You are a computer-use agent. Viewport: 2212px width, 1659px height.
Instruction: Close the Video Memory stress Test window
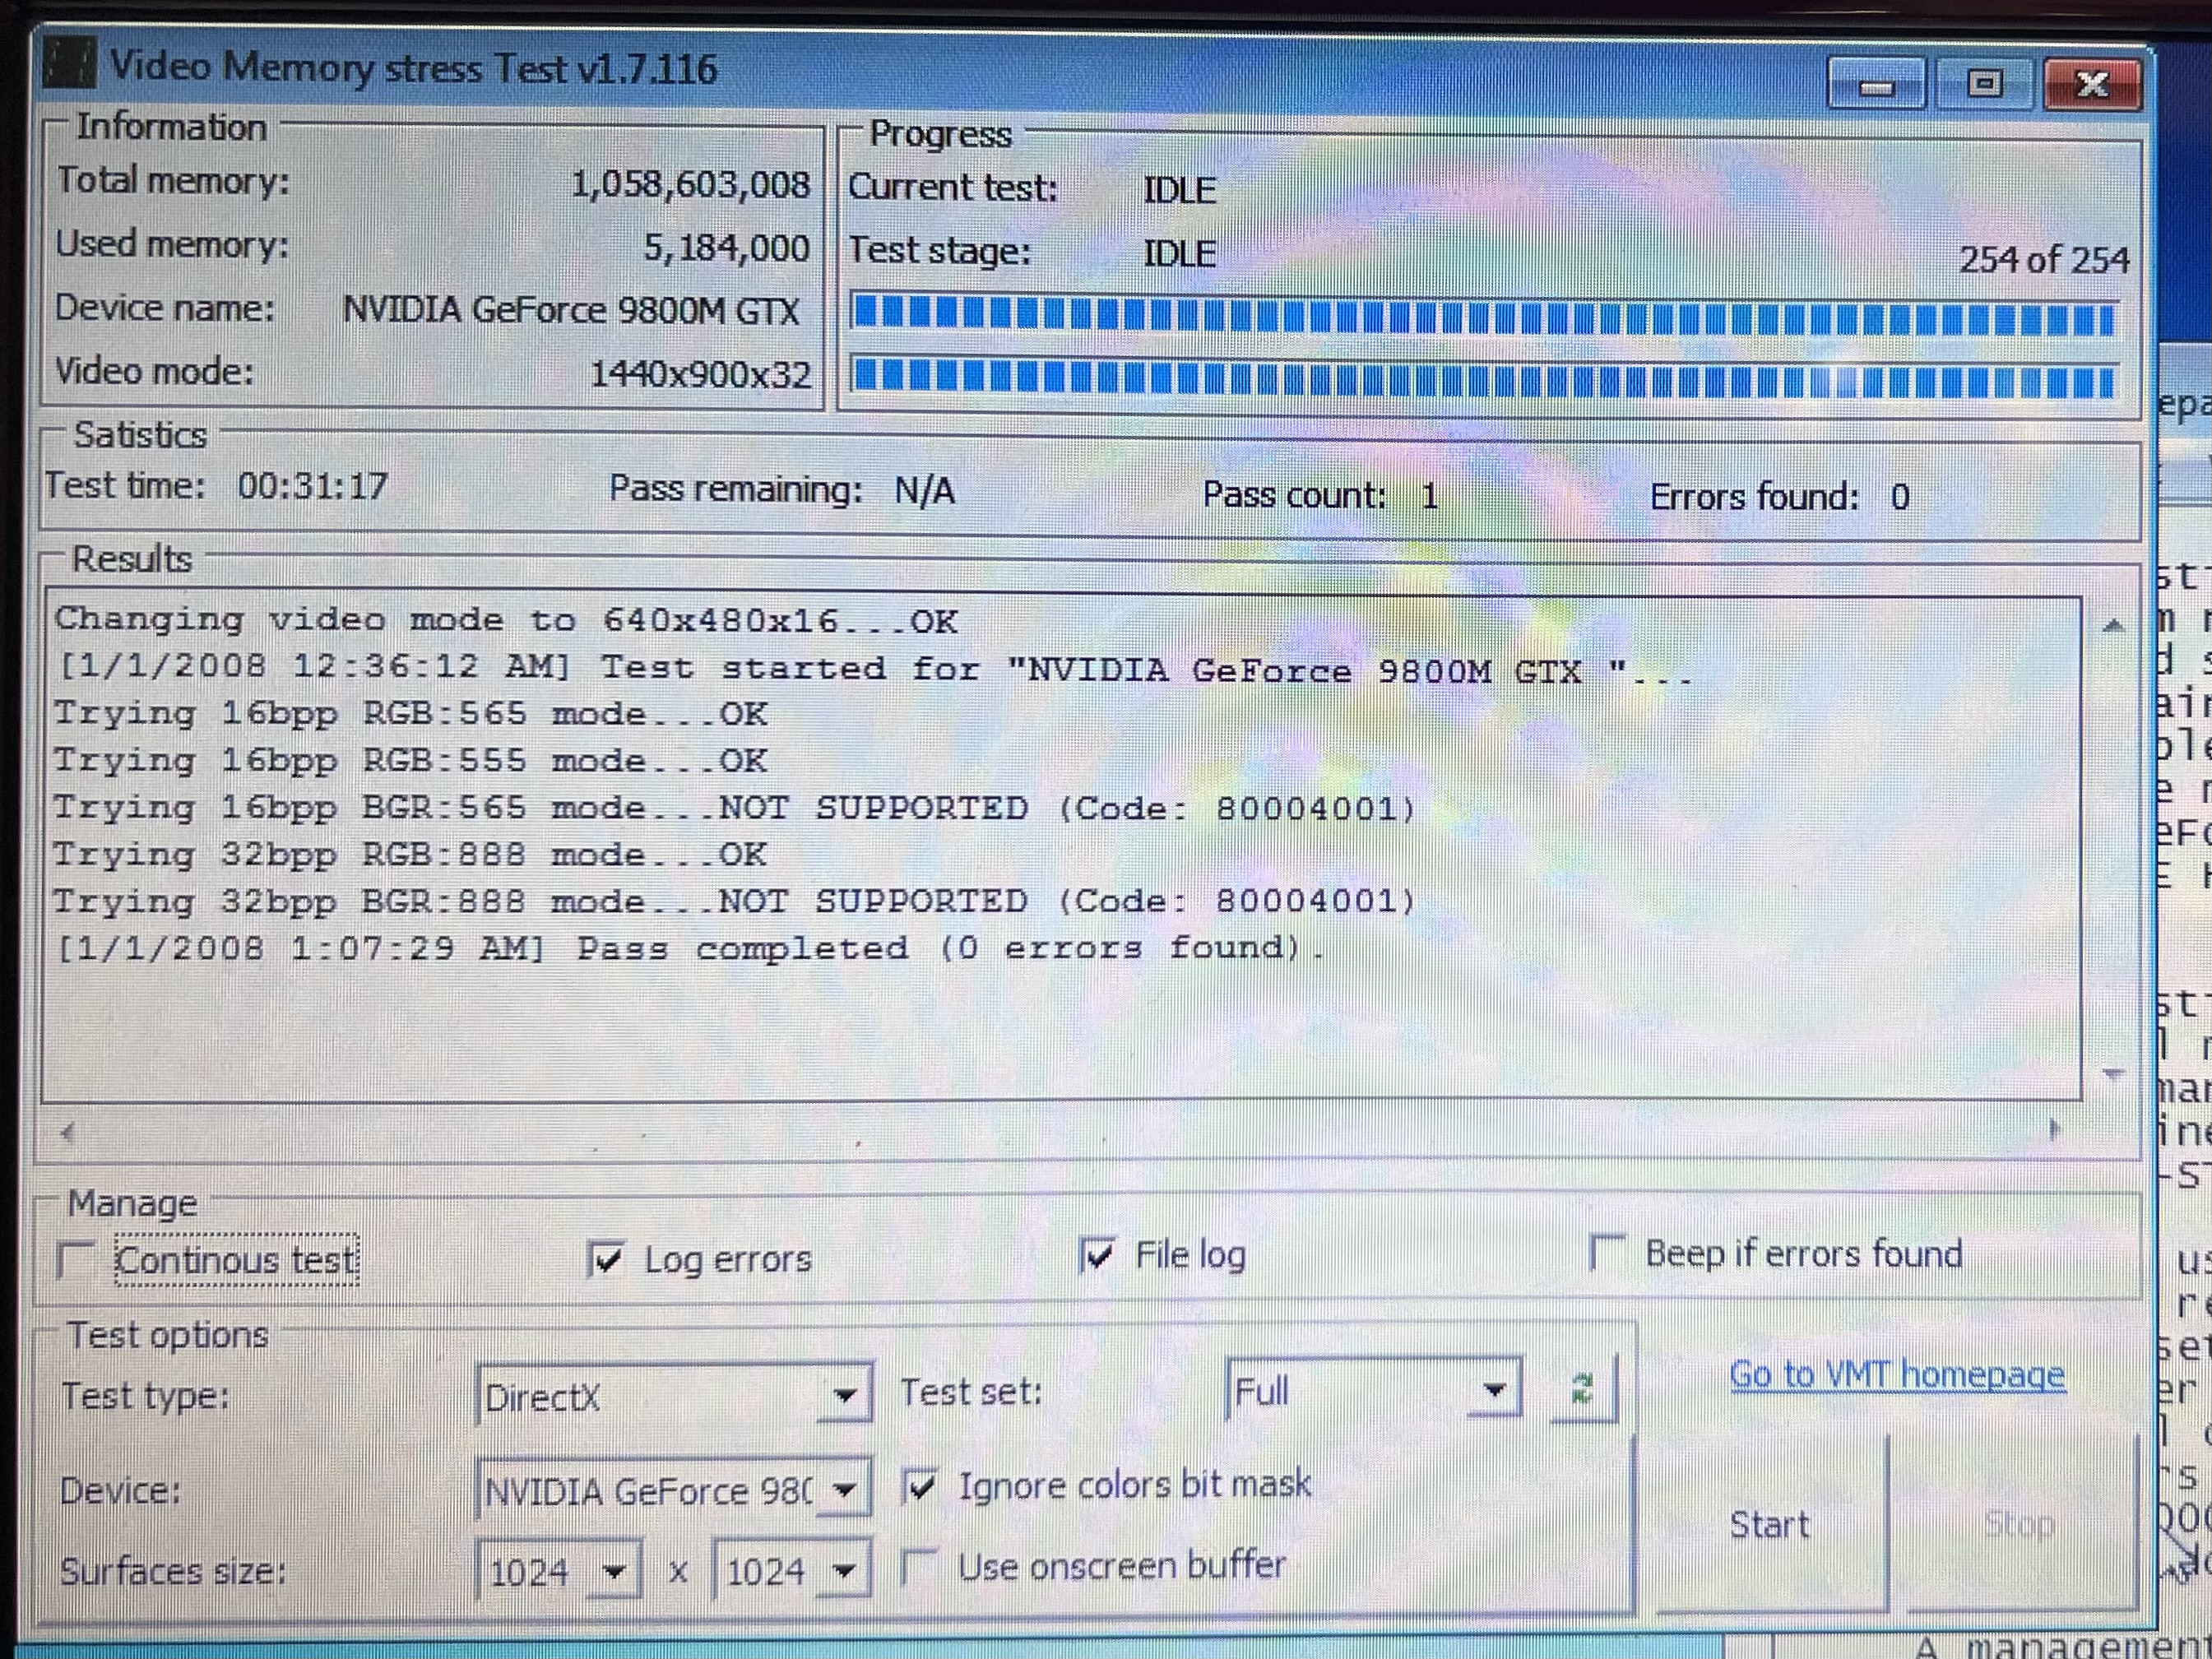(x=2092, y=84)
